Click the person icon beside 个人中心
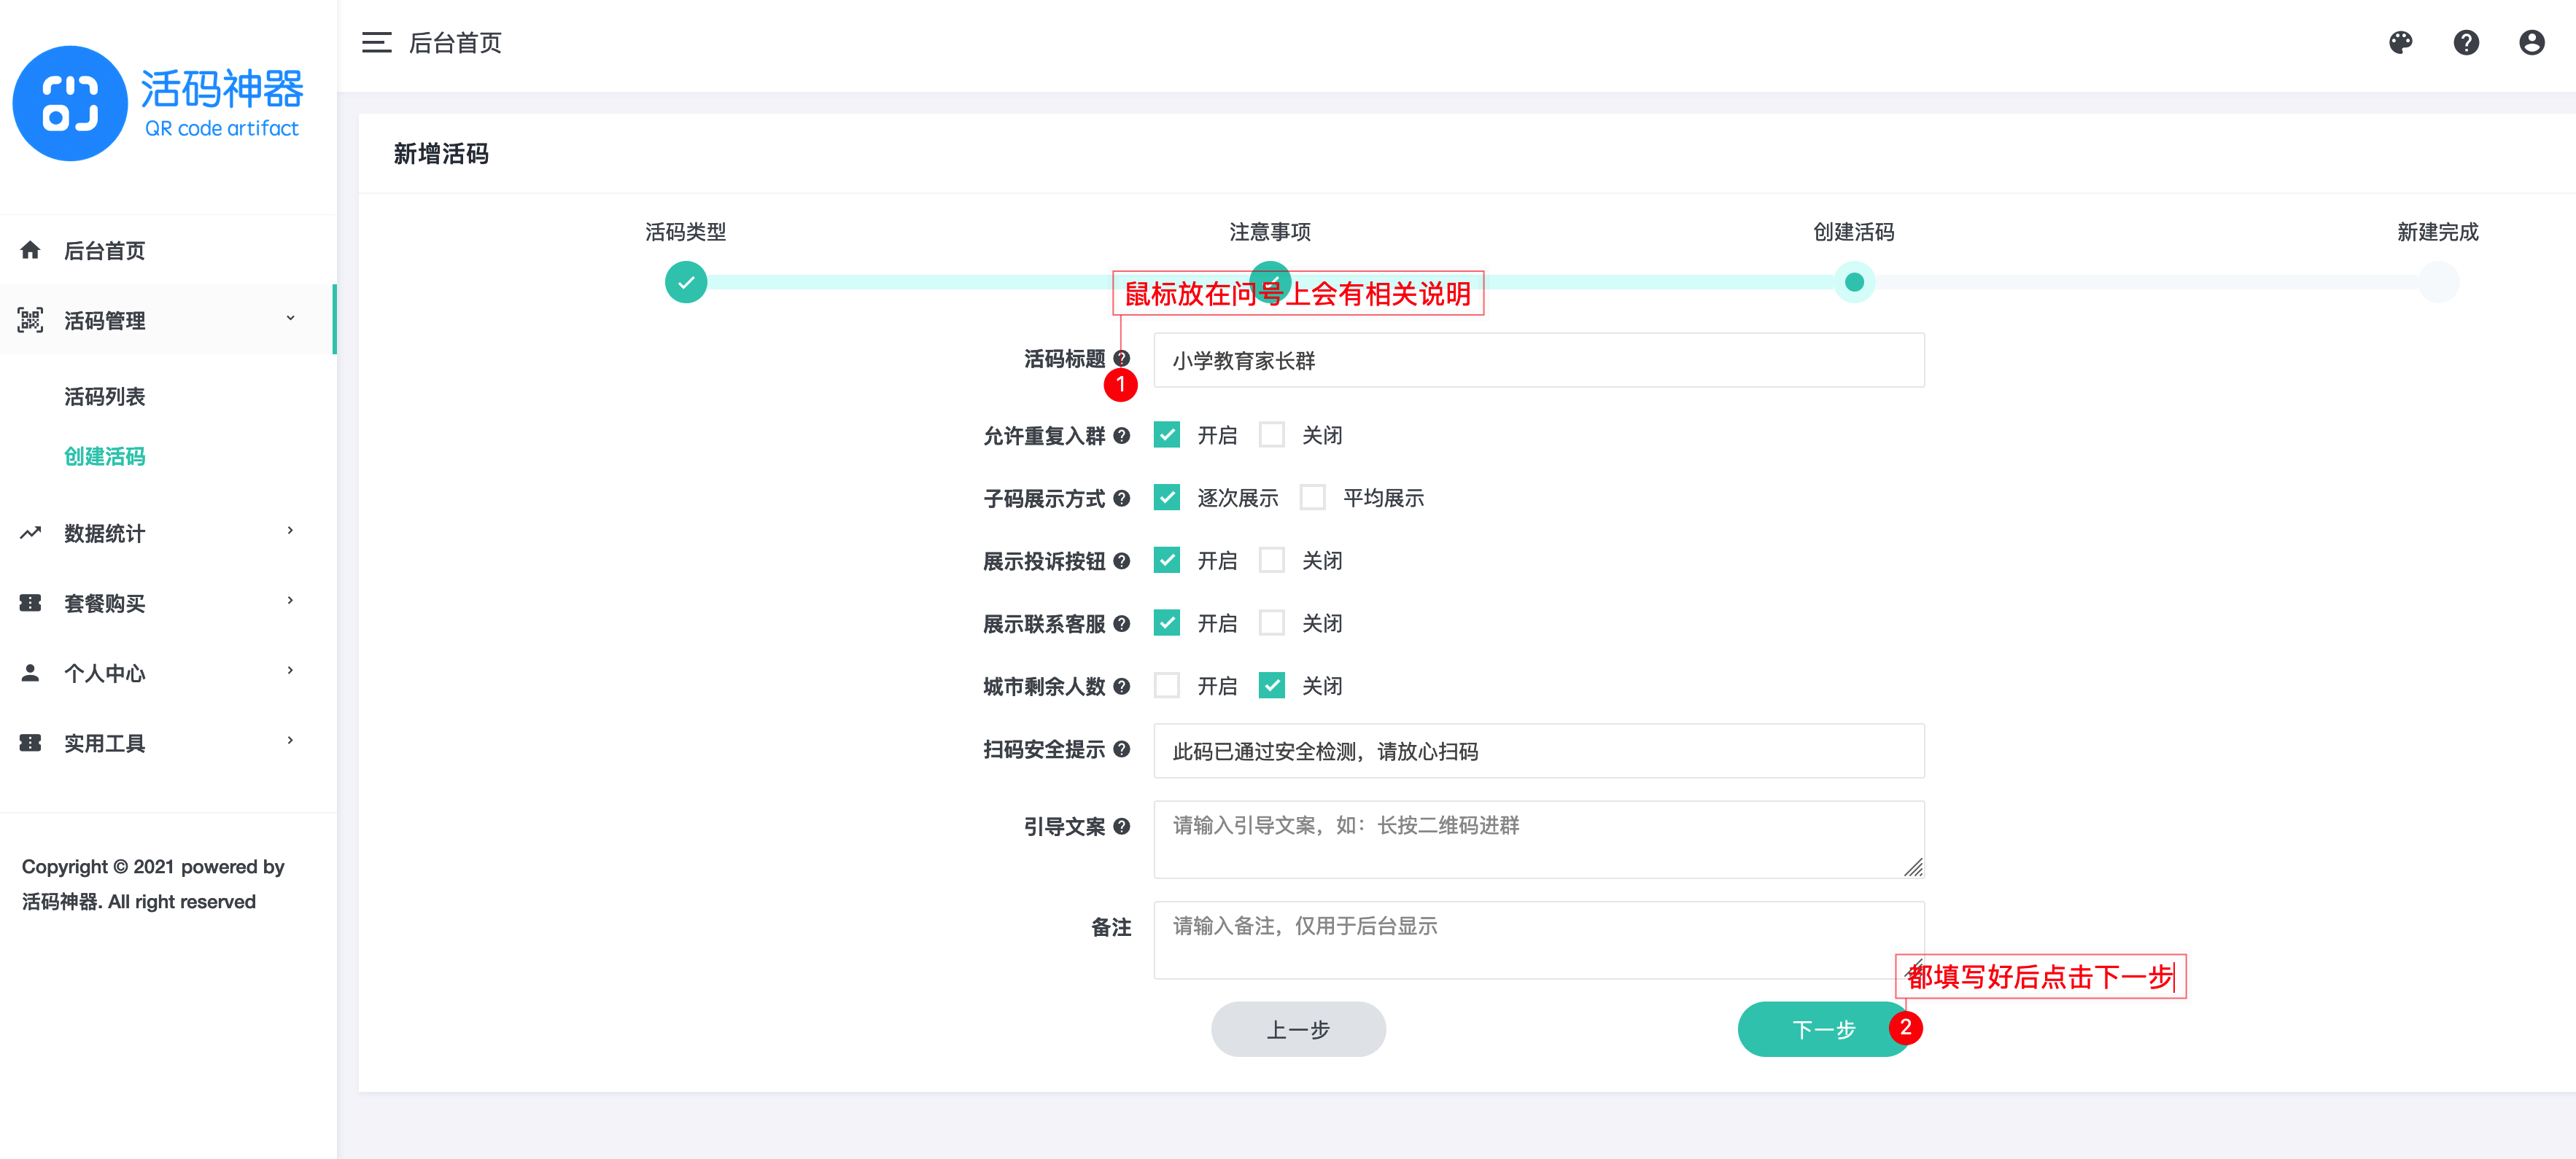 [x=30, y=672]
